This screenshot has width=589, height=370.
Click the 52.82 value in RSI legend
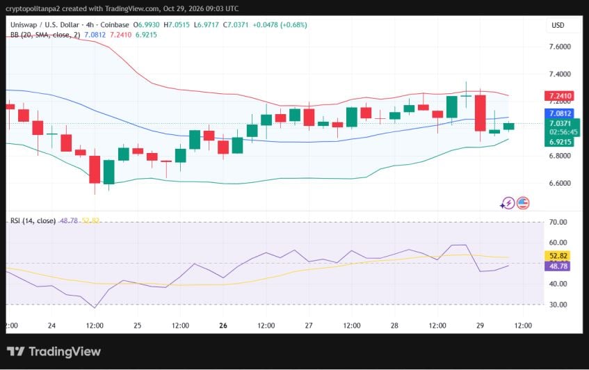(90, 220)
